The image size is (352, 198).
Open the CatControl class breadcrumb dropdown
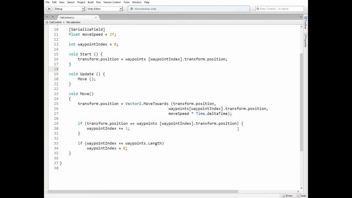point(55,22)
